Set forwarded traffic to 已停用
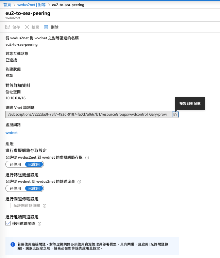This screenshot has height=258, width=220. pyautogui.click(x=15, y=188)
